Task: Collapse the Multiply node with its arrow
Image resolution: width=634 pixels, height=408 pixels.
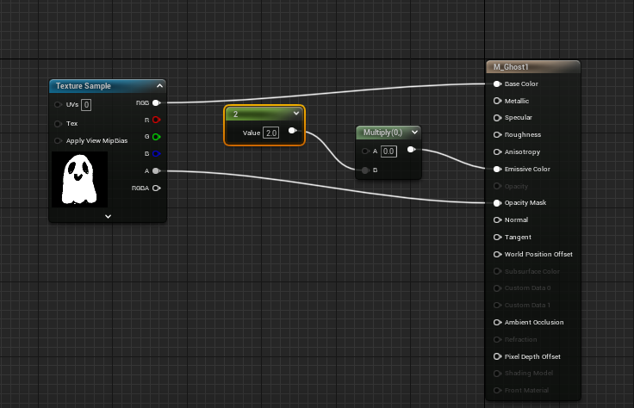Action: [415, 133]
